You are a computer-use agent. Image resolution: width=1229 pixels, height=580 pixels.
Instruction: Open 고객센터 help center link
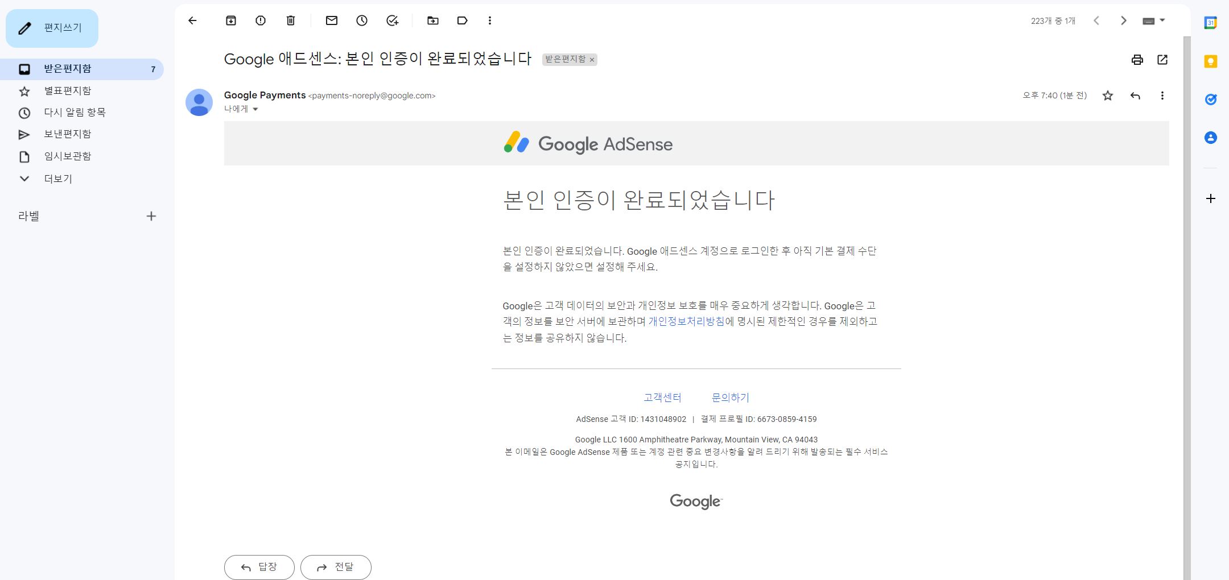point(662,397)
